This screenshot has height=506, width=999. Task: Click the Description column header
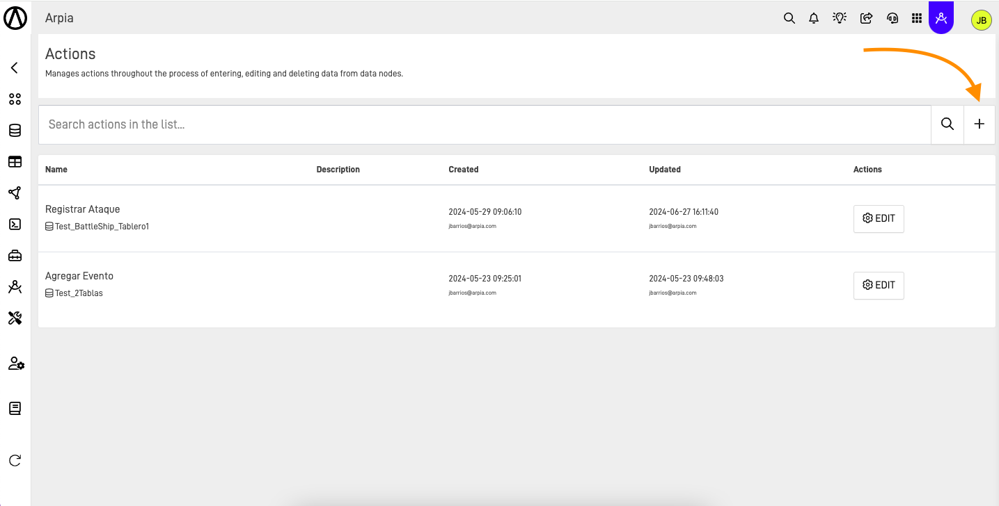pyautogui.click(x=338, y=170)
